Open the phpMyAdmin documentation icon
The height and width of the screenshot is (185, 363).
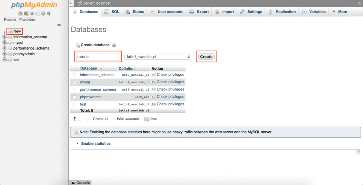point(32,13)
